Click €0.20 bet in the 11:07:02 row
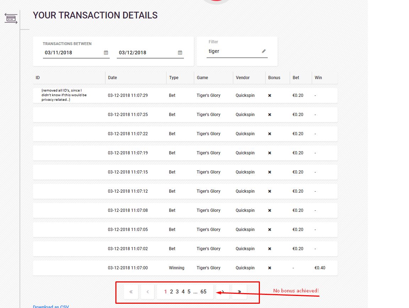 click(x=298, y=249)
